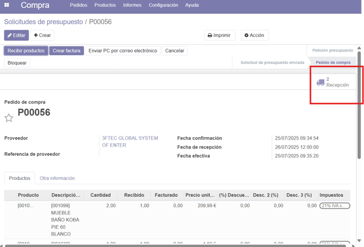Open the apps grid menu icon

7,5
